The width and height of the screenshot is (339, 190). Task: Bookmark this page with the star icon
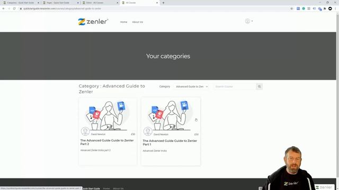pos(292,8)
